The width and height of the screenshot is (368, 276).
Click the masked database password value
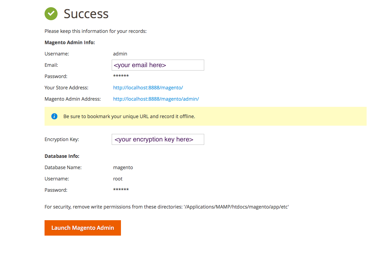point(121,189)
